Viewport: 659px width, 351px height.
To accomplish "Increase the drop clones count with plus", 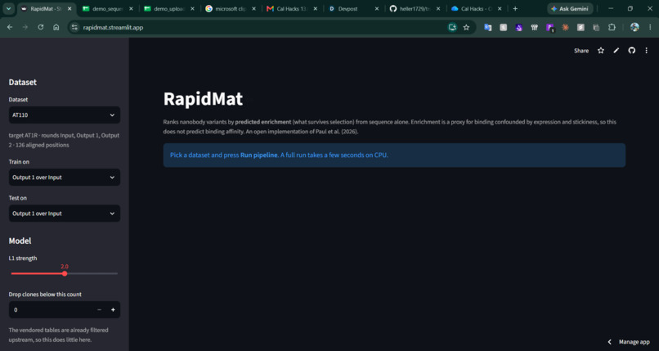I will point(113,310).
